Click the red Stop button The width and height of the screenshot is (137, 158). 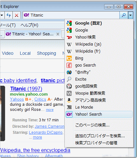click(x=17, y=15)
